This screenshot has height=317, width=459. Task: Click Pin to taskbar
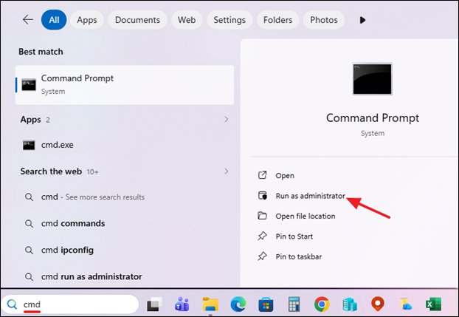[x=299, y=256]
